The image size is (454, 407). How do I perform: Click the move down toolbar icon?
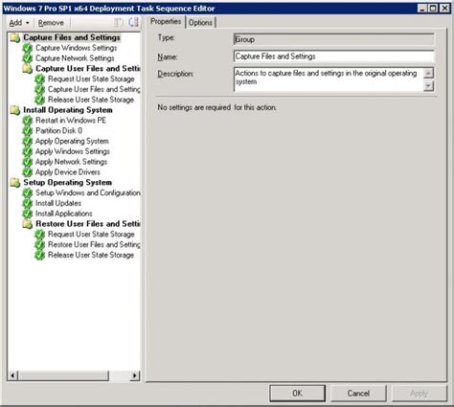point(133,22)
